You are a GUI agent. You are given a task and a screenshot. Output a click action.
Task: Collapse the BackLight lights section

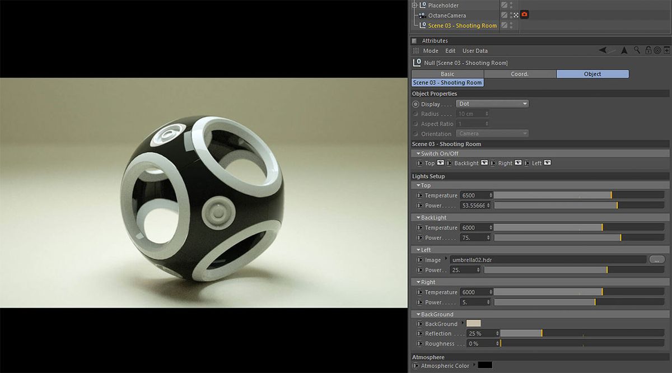pos(419,217)
